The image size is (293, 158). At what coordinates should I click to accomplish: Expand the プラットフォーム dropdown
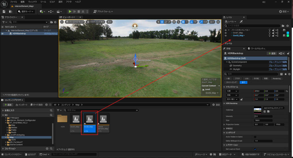click(103, 11)
